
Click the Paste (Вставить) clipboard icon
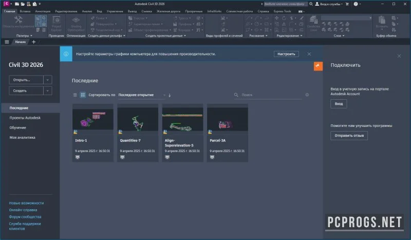(x=382, y=22)
